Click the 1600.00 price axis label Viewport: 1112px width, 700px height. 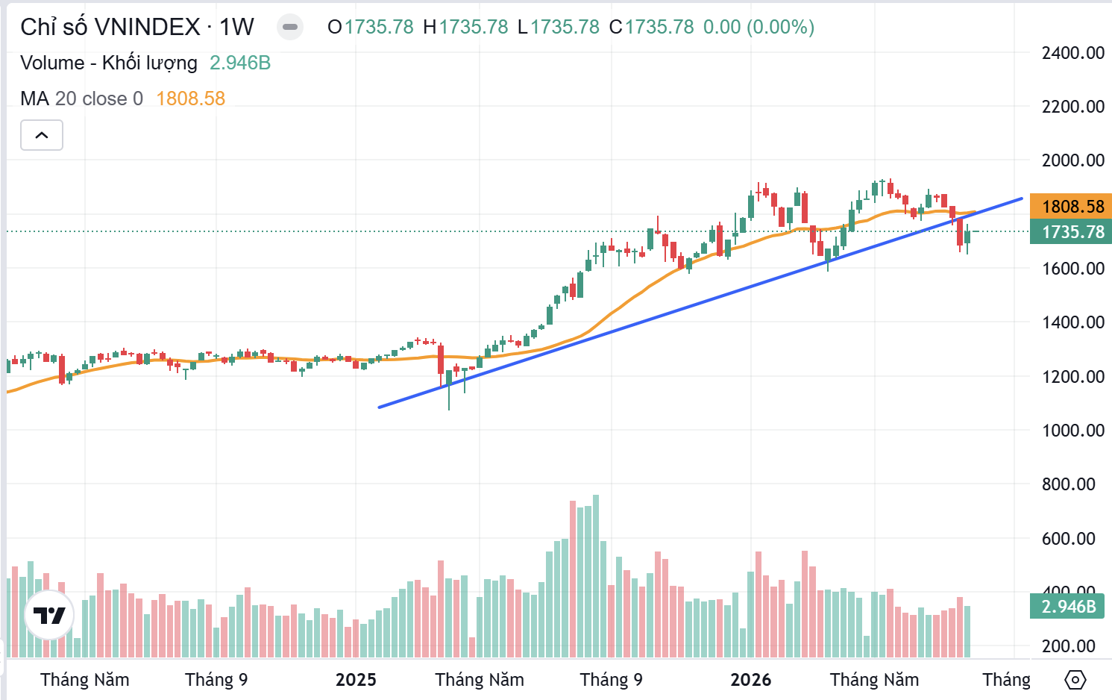point(1073,269)
